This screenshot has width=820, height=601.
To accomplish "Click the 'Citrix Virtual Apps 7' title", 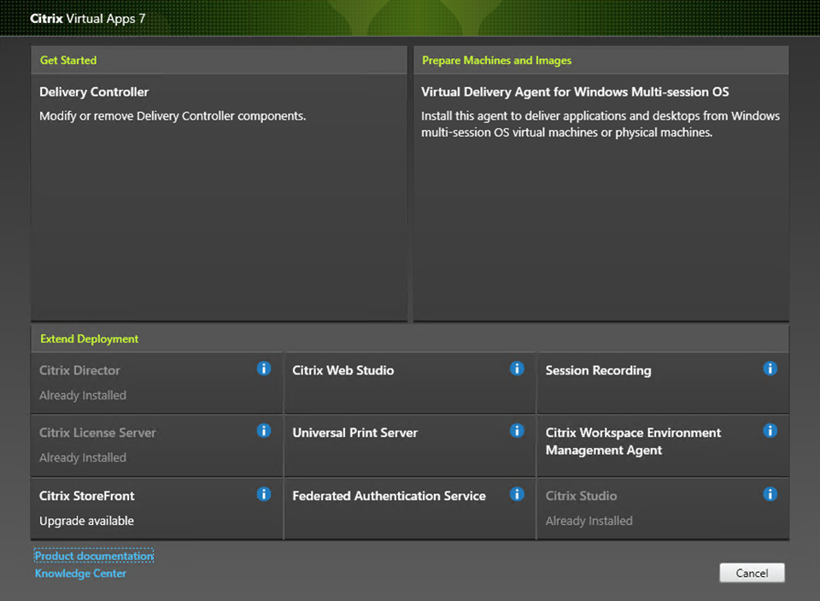I will click(x=87, y=18).
